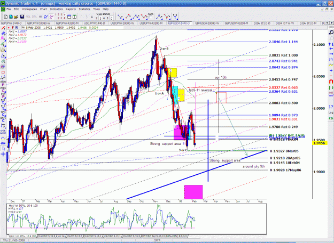
Task: Open the Reports menu
Action: pyautogui.click(x=71, y=9)
